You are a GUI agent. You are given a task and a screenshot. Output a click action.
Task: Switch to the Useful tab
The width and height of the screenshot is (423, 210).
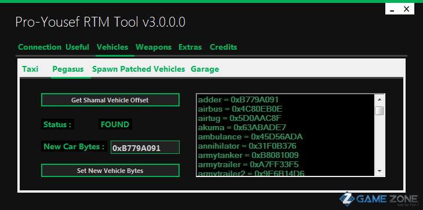click(x=78, y=47)
